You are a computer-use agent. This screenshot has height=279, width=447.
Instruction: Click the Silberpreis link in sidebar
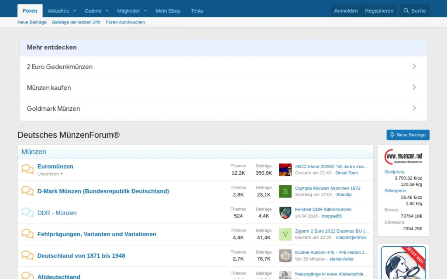[395, 191]
